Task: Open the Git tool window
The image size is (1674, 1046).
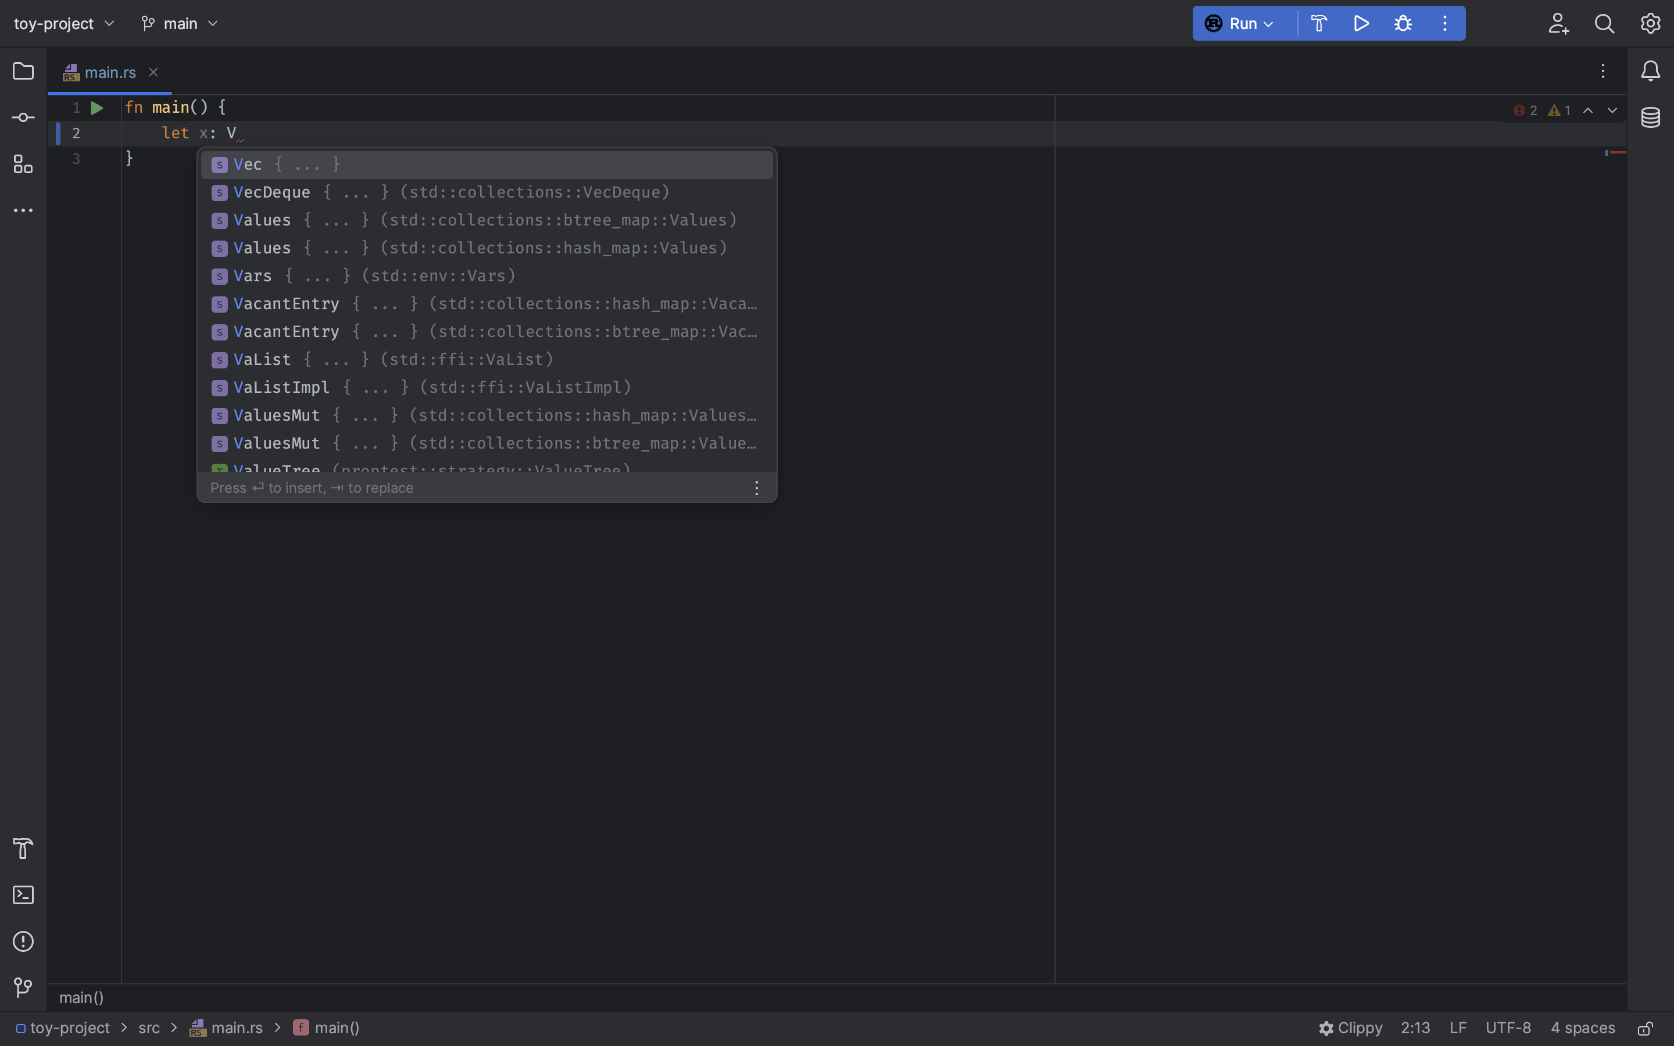Action: 23,988
